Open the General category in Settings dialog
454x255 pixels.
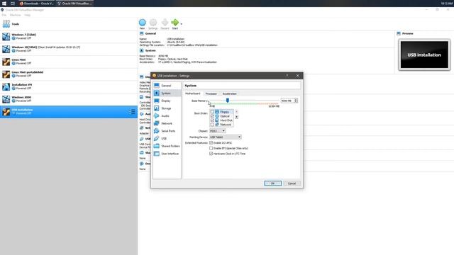pos(167,86)
